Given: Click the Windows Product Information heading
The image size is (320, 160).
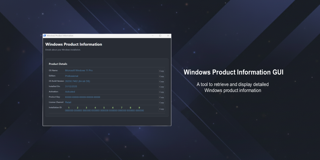Looking at the screenshot, I should [73, 44].
